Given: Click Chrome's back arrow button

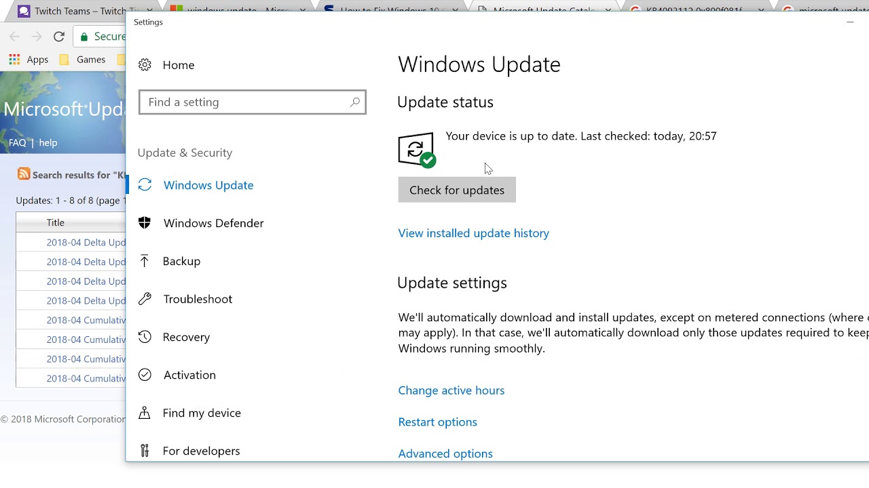Looking at the screenshot, I should [x=14, y=37].
